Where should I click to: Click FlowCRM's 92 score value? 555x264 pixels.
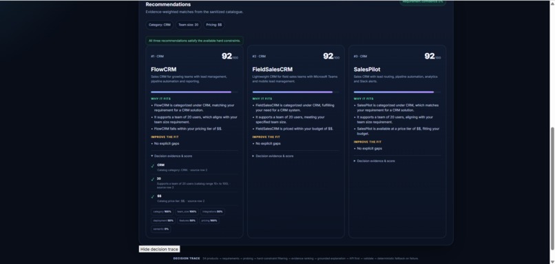pyautogui.click(x=227, y=56)
